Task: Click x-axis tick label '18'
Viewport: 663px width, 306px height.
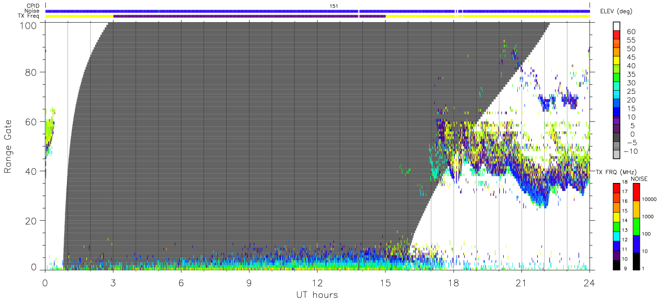Action: point(454,282)
